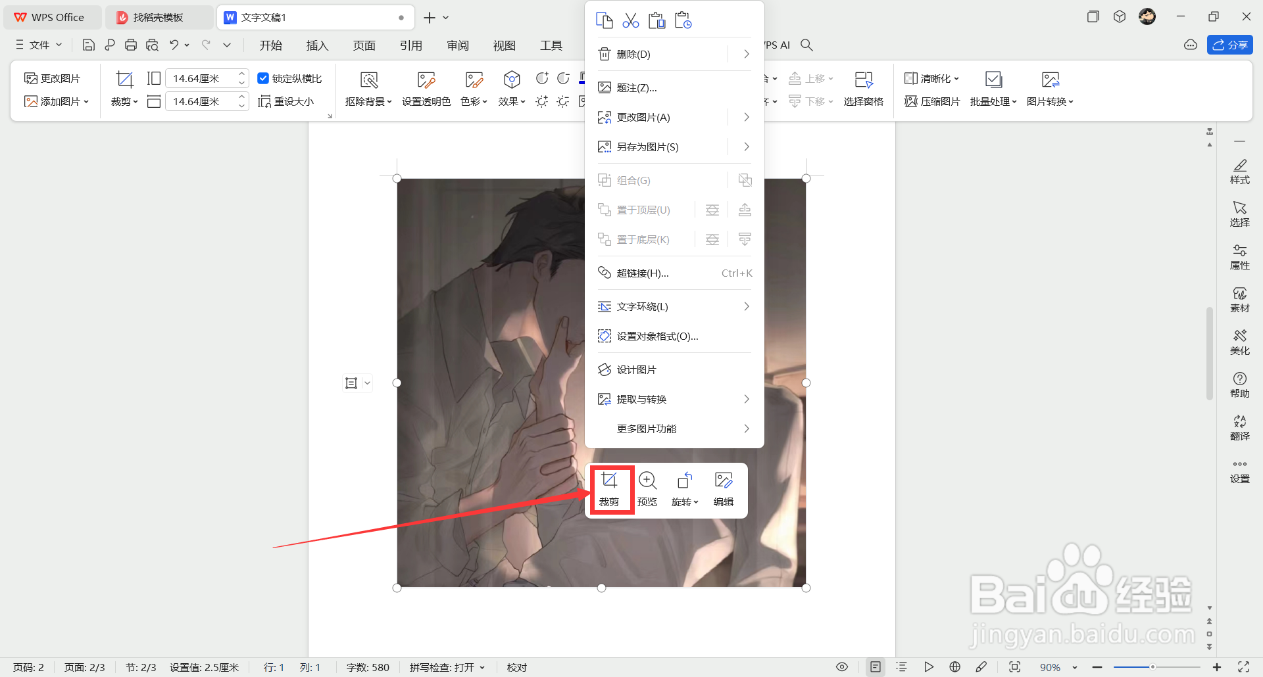The height and width of the screenshot is (677, 1263).
Task: Click the print preview icon in quick access
Action: pos(152,45)
